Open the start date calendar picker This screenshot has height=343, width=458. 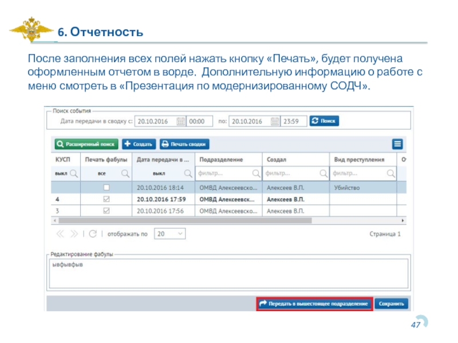click(x=181, y=121)
